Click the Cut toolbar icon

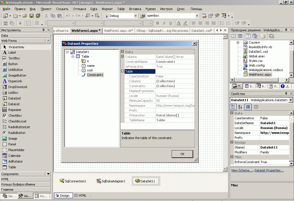point(46,16)
